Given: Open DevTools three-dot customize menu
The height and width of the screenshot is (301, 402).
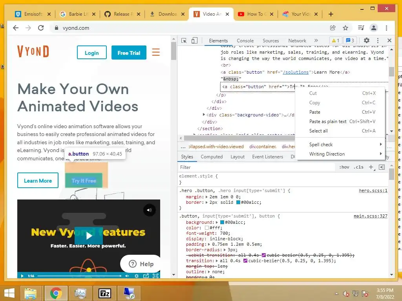Looking at the screenshot, I should [x=378, y=40].
